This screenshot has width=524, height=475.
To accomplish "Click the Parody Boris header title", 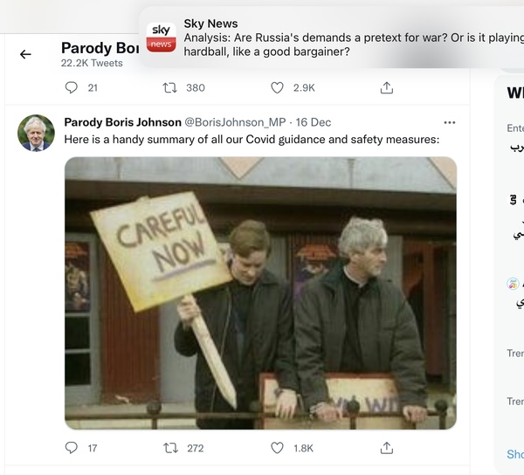I will click(x=100, y=48).
